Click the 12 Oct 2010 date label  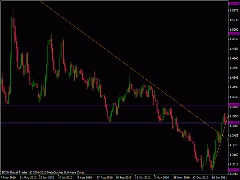(x=142, y=178)
